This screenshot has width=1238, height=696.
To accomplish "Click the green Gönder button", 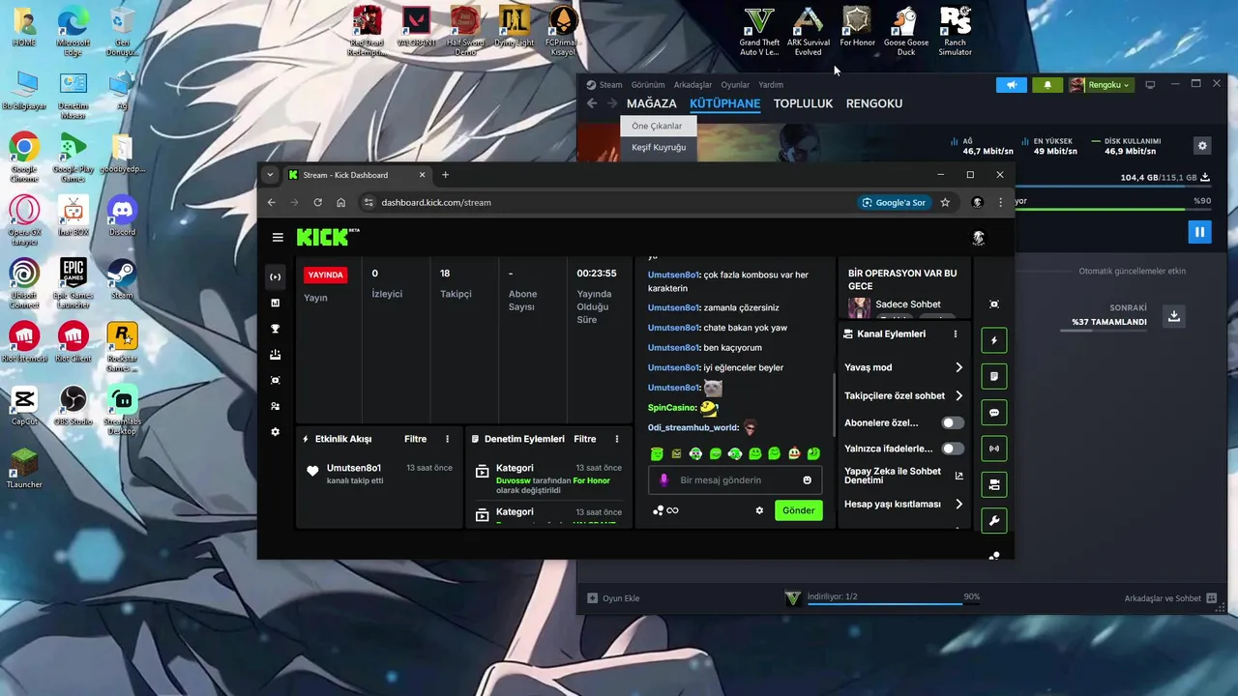I will point(798,510).
